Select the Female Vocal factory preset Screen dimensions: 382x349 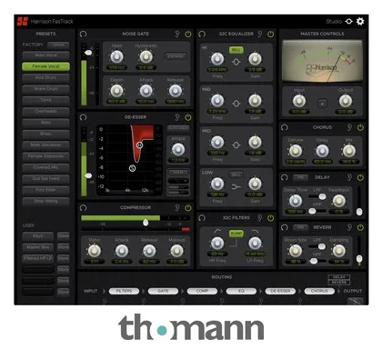pyautogui.click(x=45, y=66)
